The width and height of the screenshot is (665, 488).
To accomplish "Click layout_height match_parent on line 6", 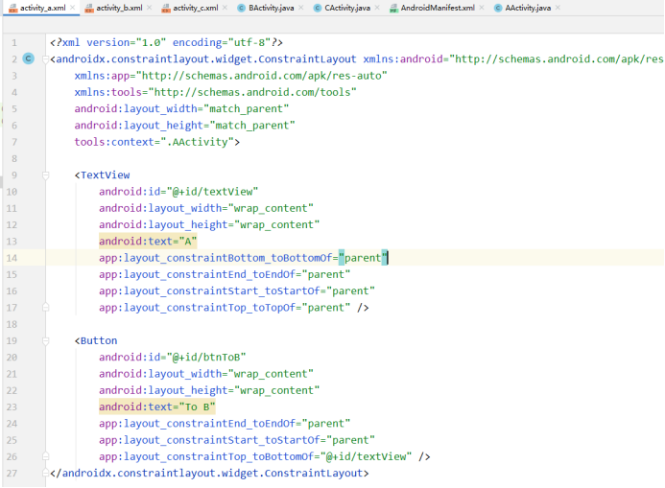I will [184, 125].
